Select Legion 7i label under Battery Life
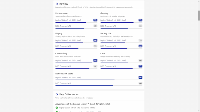 click(113, 40)
